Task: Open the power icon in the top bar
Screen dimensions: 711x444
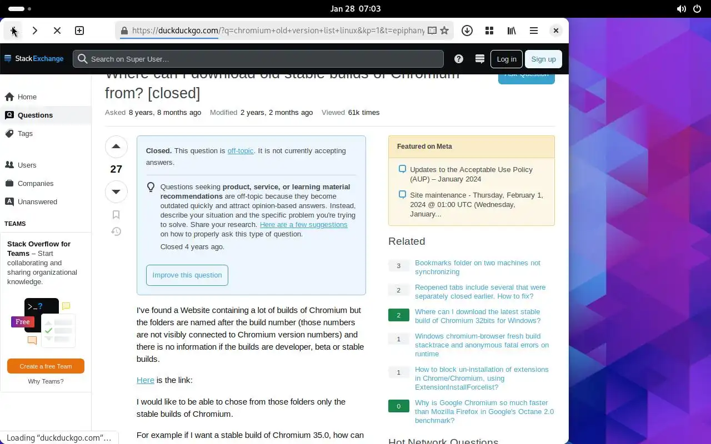Action: 697,9
